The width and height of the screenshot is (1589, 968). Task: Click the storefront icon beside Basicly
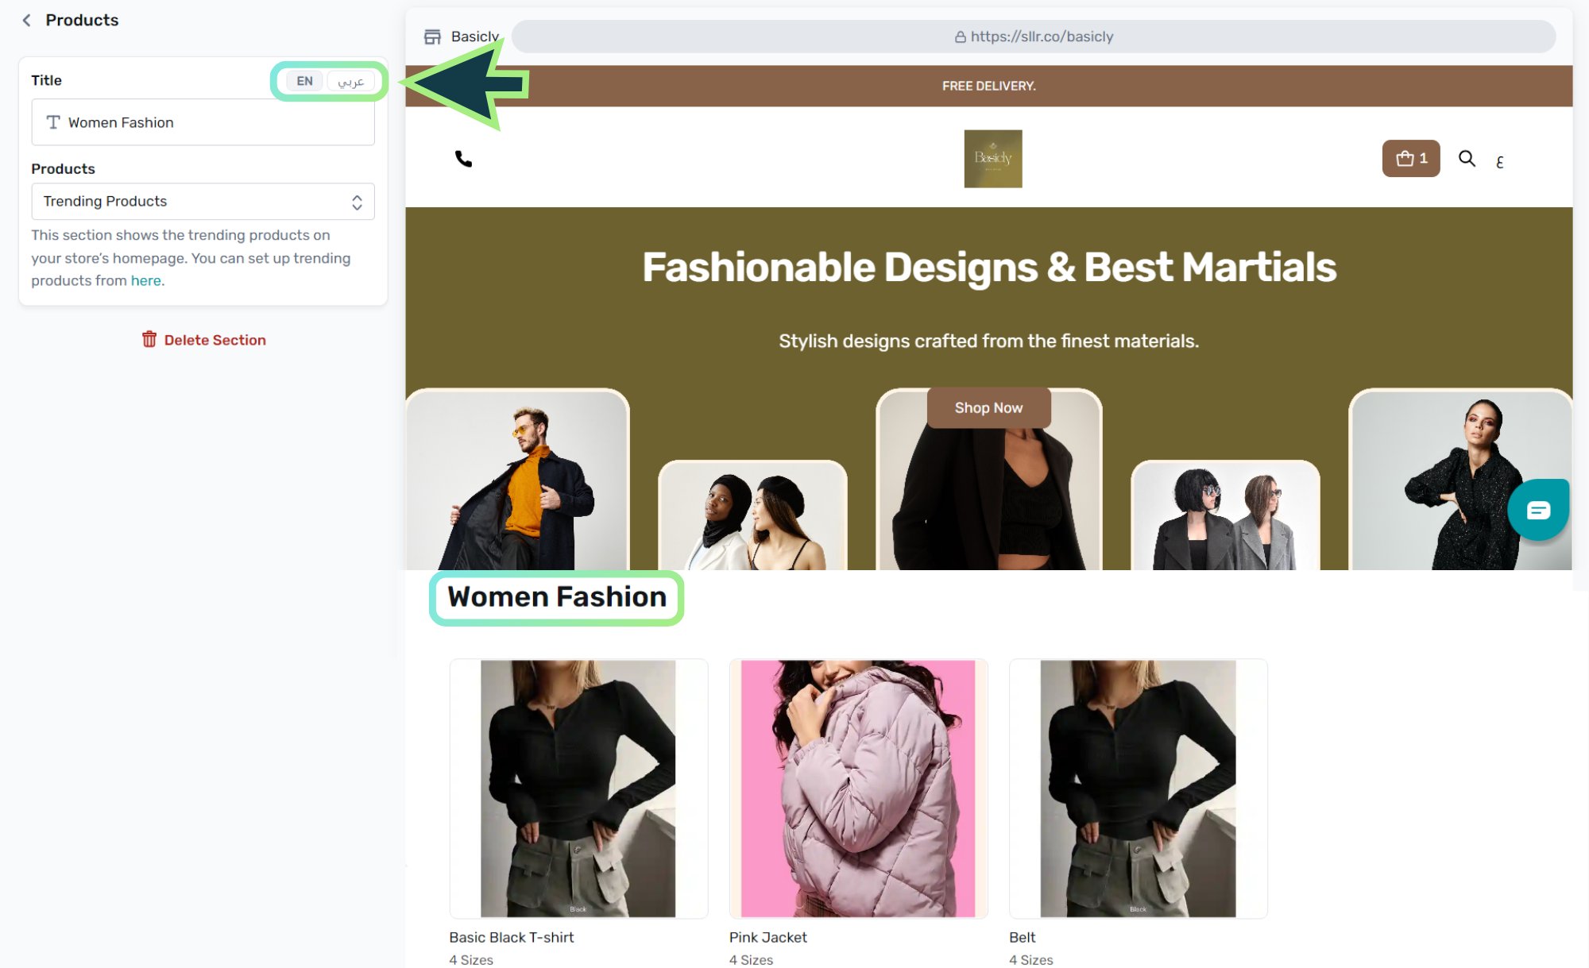point(432,37)
